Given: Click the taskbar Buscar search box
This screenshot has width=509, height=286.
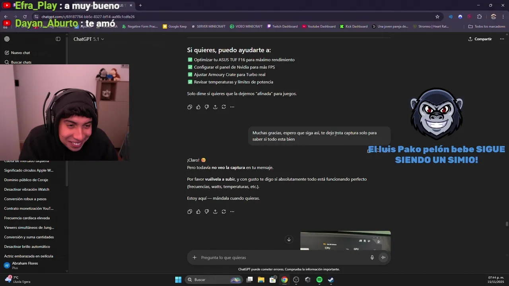Looking at the screenshot, I should click(214, 280).
